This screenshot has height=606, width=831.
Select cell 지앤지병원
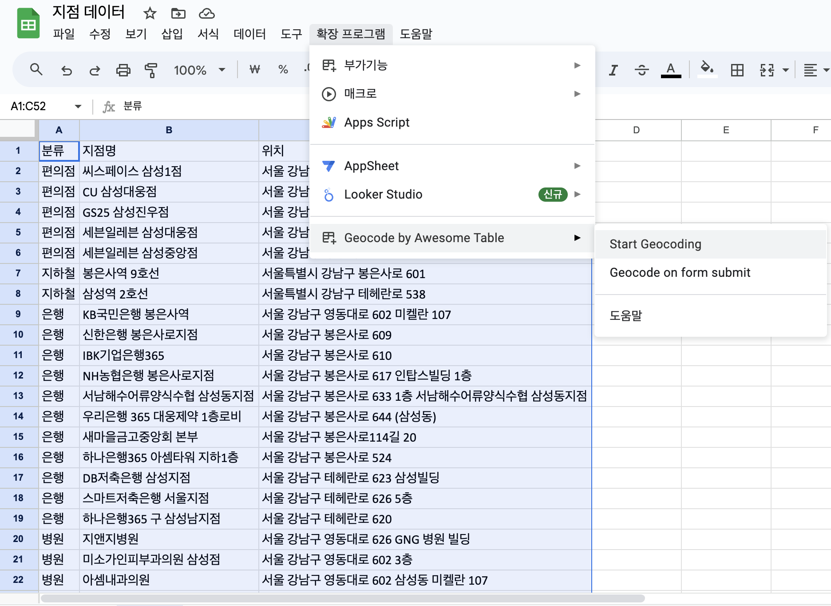point(169,539)
